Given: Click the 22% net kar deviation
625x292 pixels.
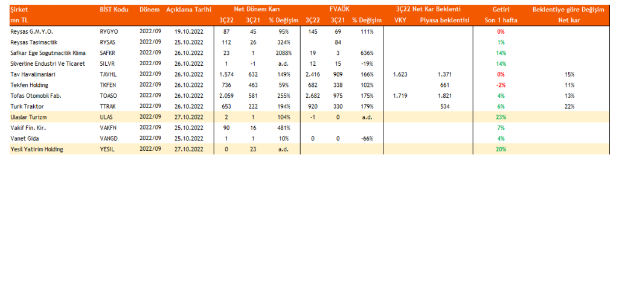Looking at the screenshot, I should coord(569,106).
